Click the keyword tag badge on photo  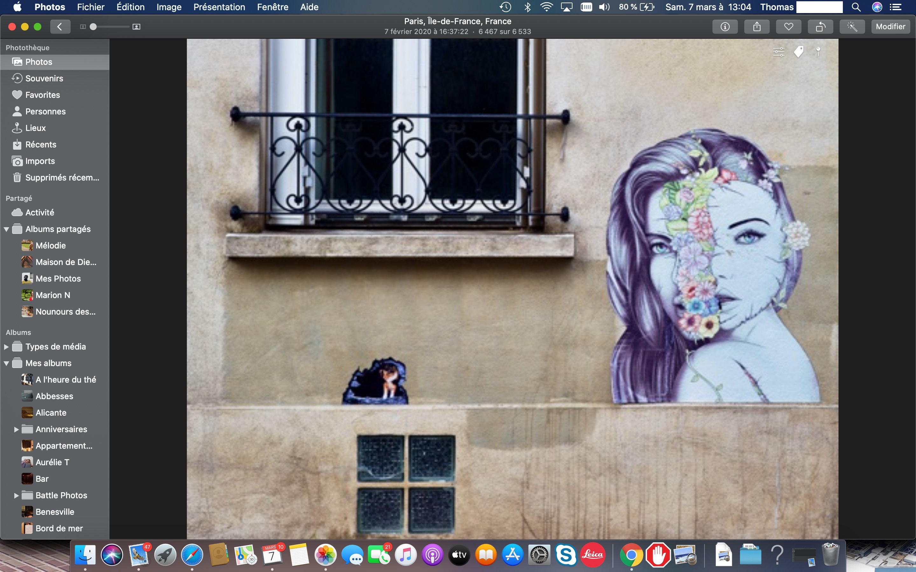[799, 51]
